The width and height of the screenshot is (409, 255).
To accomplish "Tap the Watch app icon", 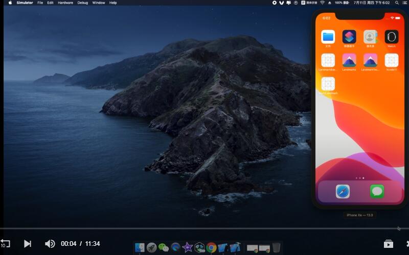I will tap(391, 37).
